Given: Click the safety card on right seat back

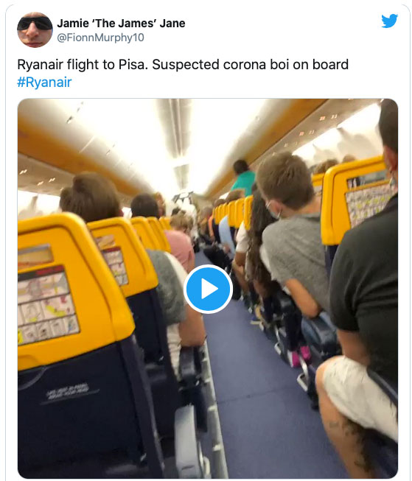Looking at the screenshot, I should [370, 204].
